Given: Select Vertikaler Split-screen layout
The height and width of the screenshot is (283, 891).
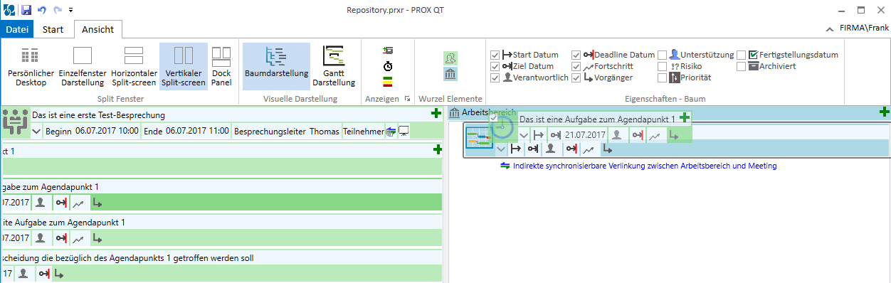Looking at the screenshot, I should click(183, 67).
